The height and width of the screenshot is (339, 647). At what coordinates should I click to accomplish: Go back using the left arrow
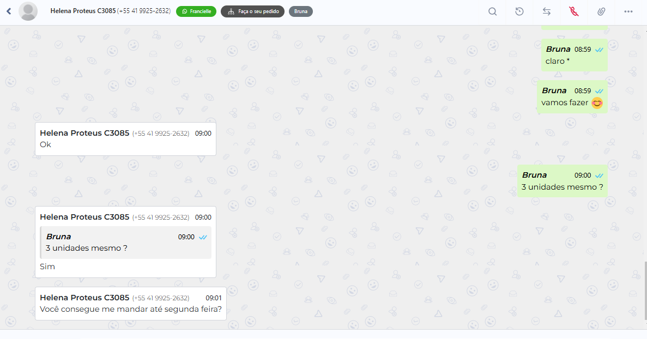[9, 11]
